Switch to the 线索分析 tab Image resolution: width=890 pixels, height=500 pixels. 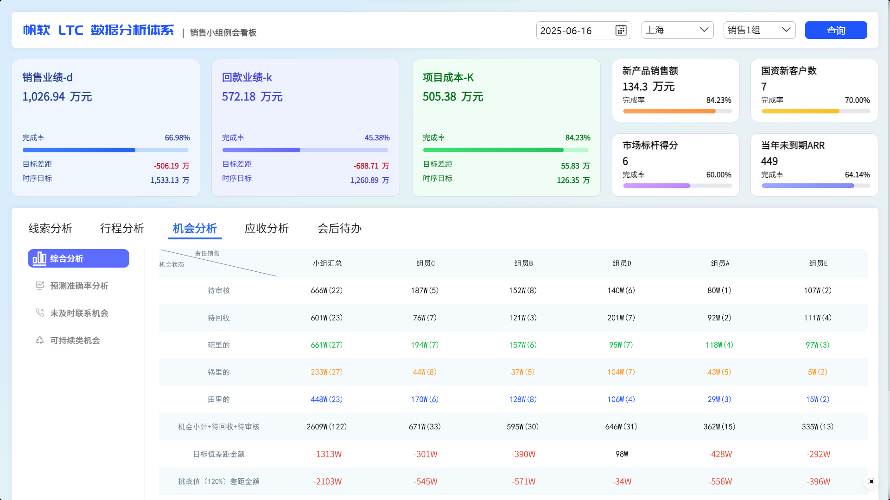(x=51, y=228)
